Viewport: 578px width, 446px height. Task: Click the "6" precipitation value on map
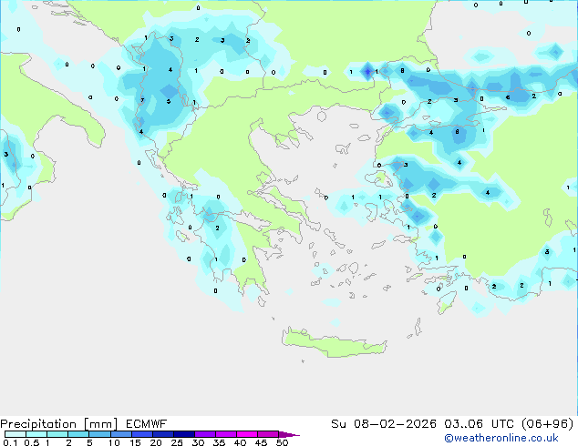click(x=508, y=97)
